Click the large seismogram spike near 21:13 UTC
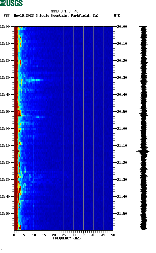Viewport: 156px width, 253px height. point(145,151)
